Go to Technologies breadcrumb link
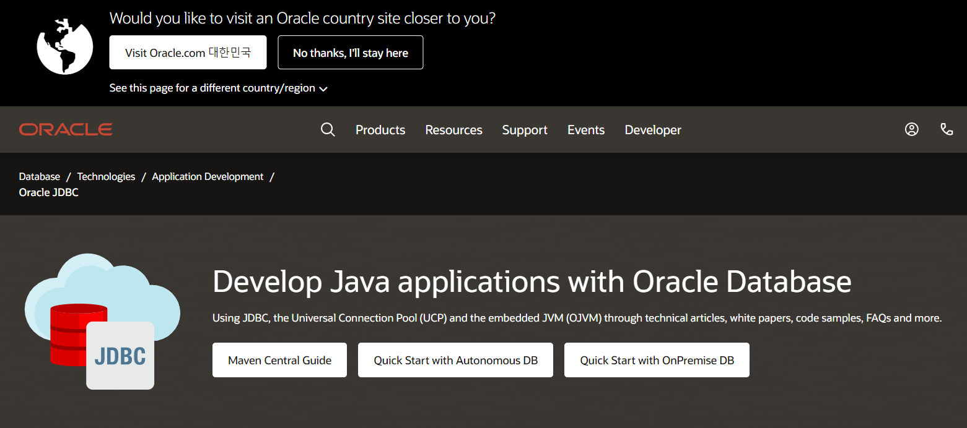The image size is (967, 428). click(106, 176)
